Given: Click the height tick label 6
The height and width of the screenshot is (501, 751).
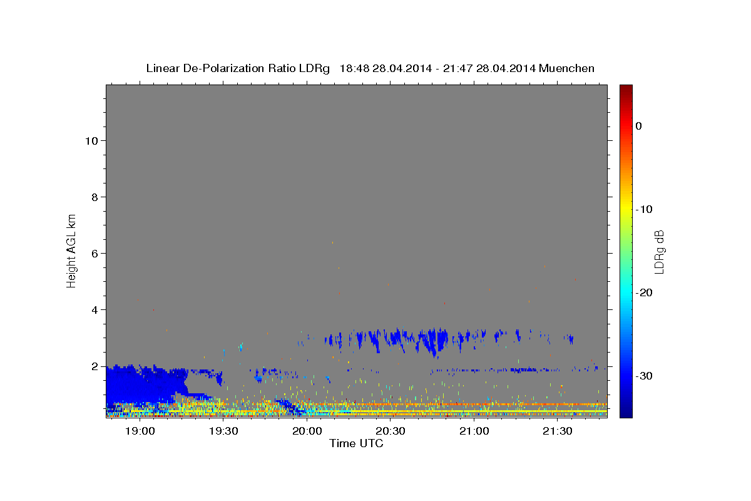Looking at the screenshot, I should click(x=95, y=254).
